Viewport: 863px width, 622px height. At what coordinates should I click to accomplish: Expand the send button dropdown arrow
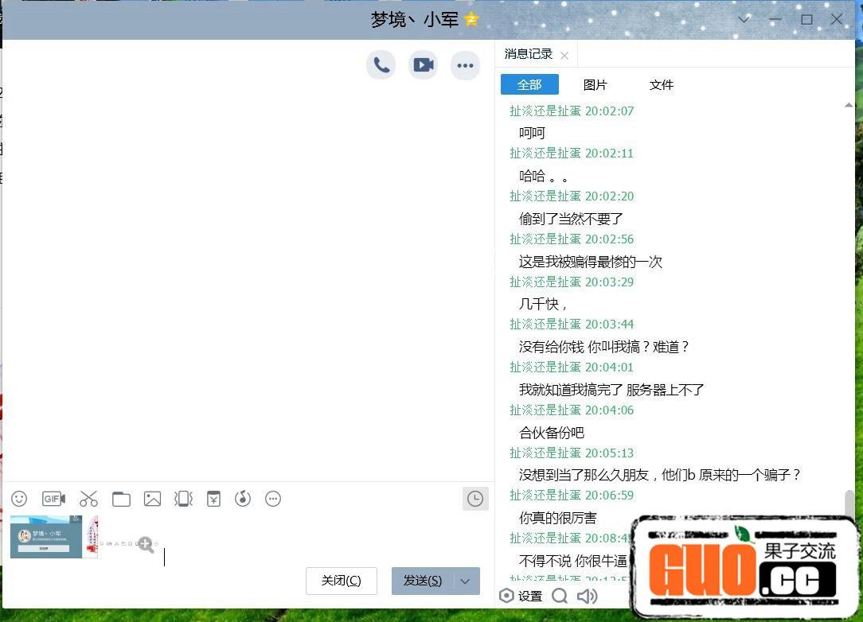coord(466,581)
